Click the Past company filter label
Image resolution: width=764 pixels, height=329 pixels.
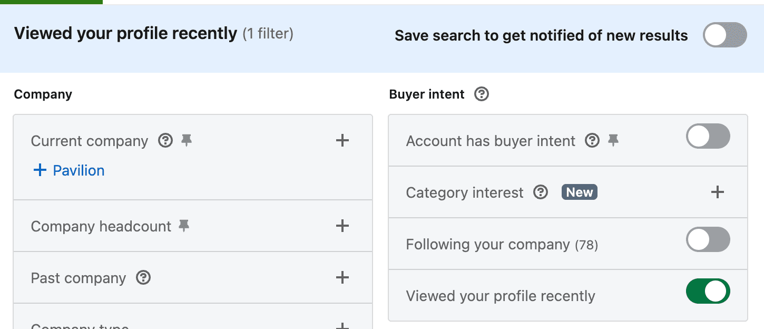(x=79, y=278)
